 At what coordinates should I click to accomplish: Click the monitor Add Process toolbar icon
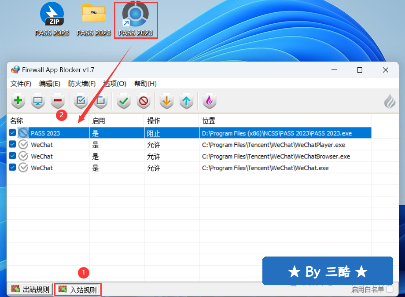(38, 101)
